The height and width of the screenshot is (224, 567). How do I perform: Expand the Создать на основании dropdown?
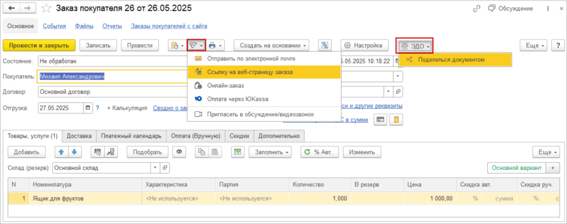(x=271, y=45)
